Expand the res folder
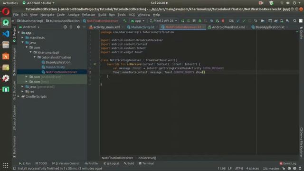 click(x=23, y=92)
